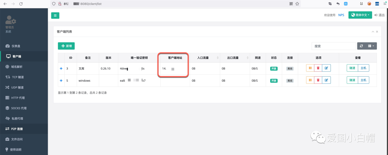Click the QR code icon in the address bar
This screenshot has height=155, width=388.
(x=291, y=4)
